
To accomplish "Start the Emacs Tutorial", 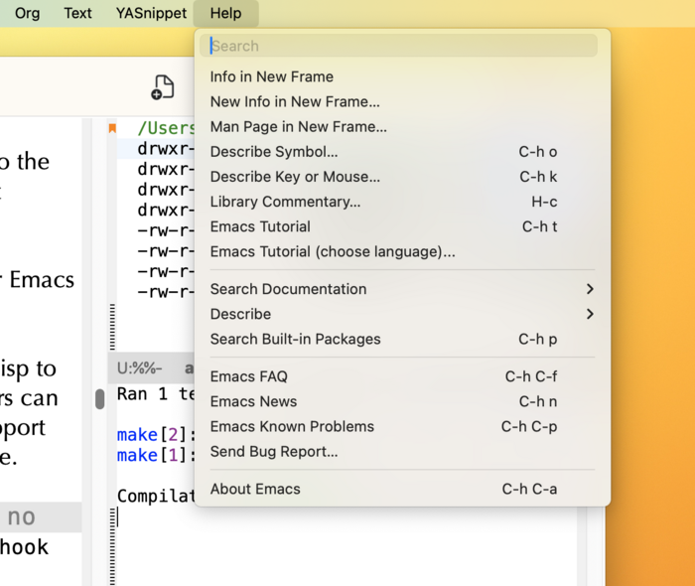I will click(402, 226).
